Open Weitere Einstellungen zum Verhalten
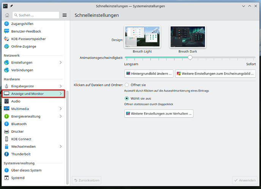The height and width of the screenshot is (189, 261). [159, 113]
